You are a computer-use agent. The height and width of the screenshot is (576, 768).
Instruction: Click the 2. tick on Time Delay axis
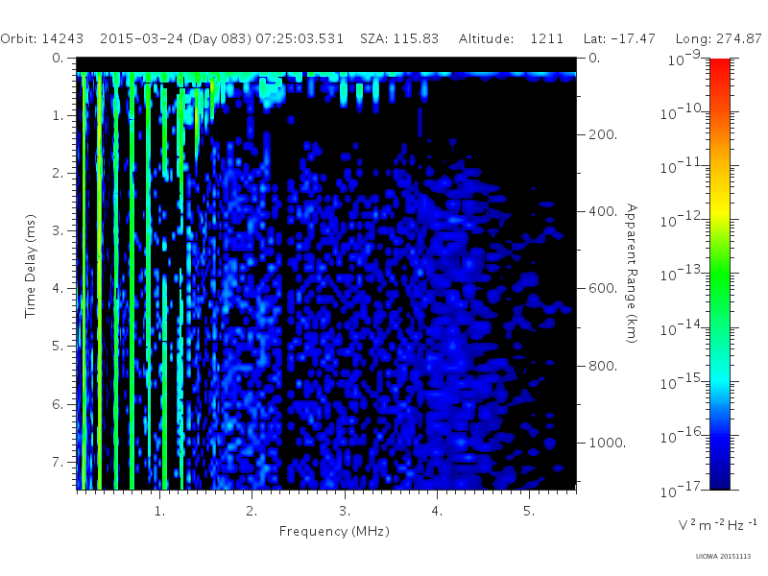[x=59, y=174]
